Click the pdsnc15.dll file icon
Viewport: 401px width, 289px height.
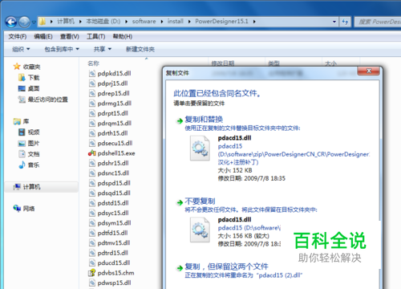92,173
